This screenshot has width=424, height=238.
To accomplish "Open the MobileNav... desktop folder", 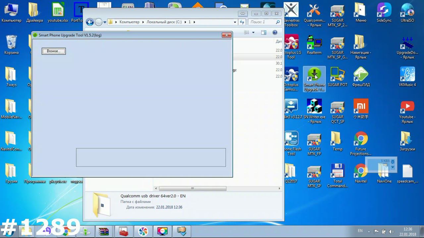I will point(11,109).
